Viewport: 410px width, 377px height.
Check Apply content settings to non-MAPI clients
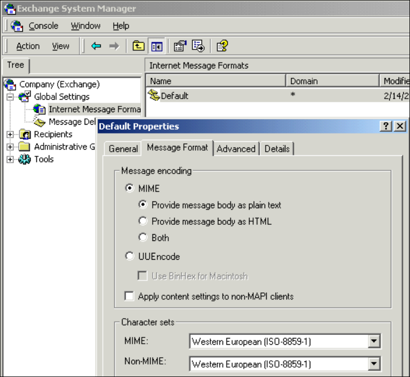click(129, 296)
